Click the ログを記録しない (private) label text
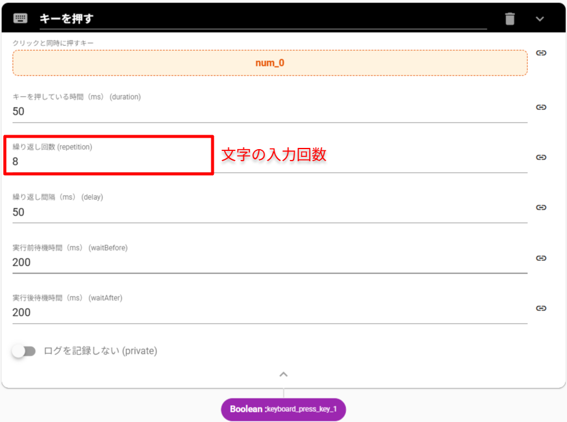 point(100,351)
